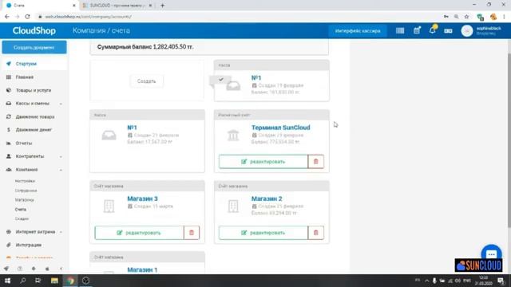Open the table view icon in header
This screenshot has width=511, height=287.
coord(400,30)
